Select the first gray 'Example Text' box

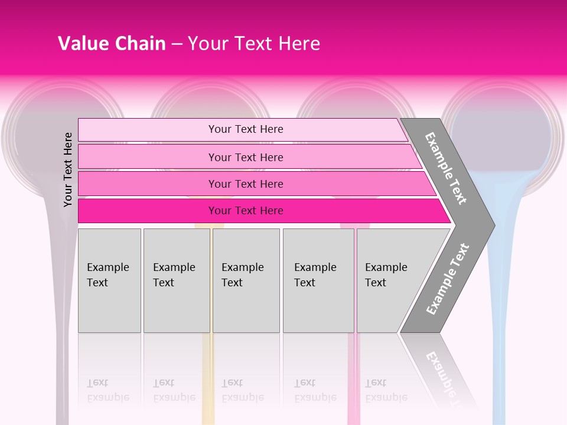(110, 280)
